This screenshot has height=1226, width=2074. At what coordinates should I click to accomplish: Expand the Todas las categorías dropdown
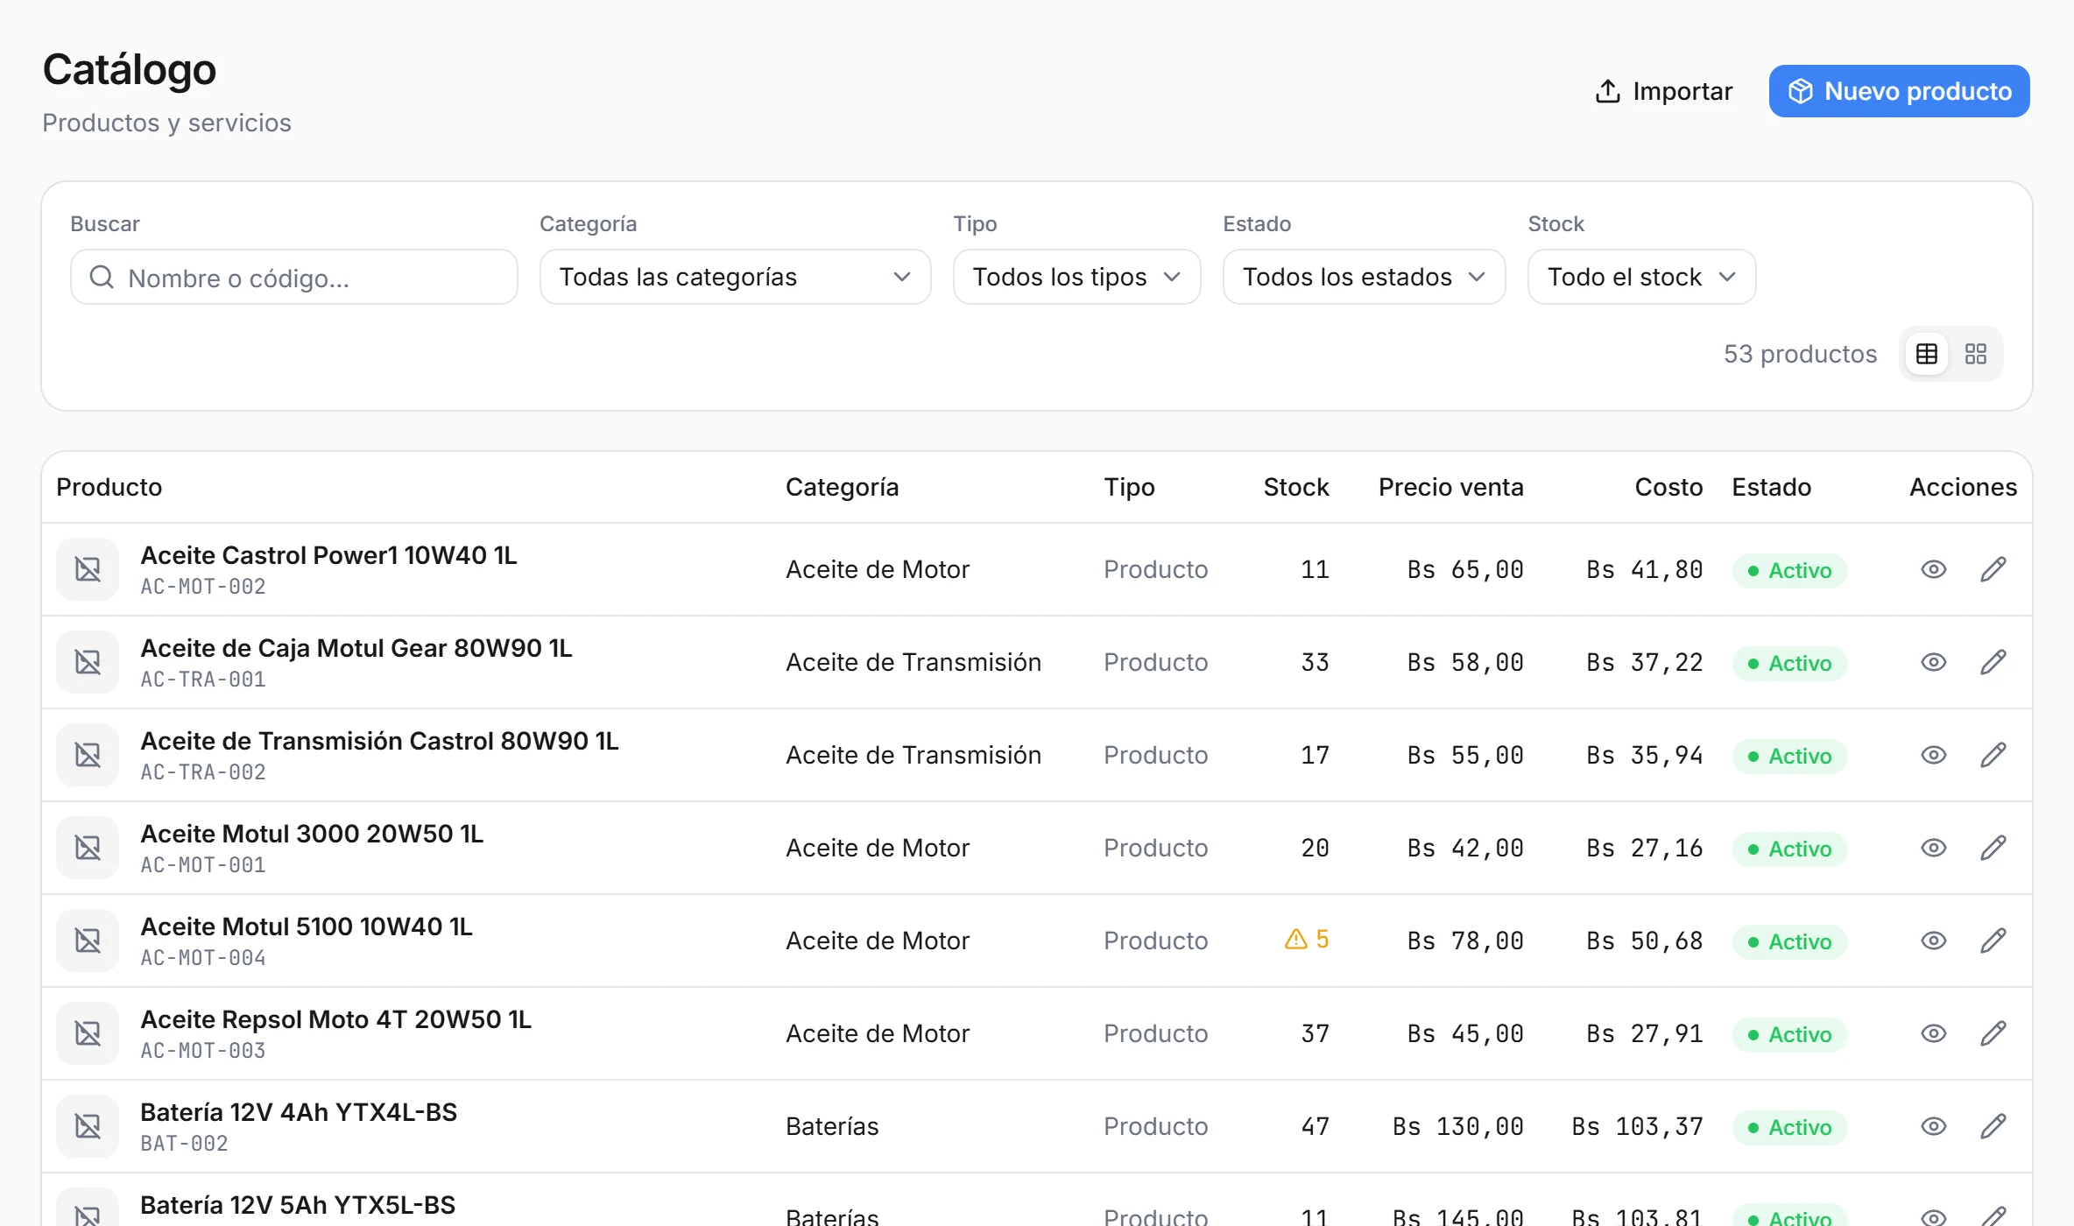point(735,278)
